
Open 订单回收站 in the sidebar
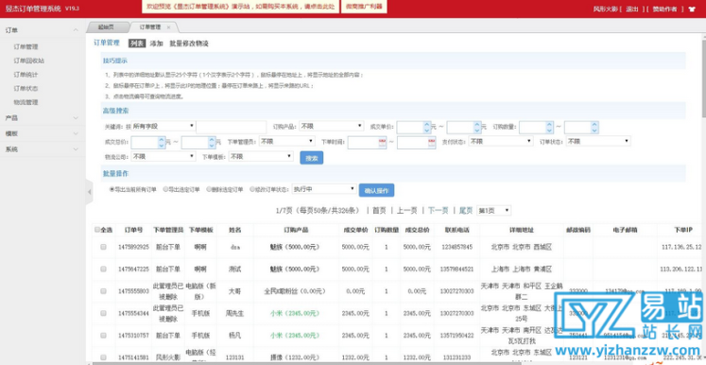coord(29,61)
